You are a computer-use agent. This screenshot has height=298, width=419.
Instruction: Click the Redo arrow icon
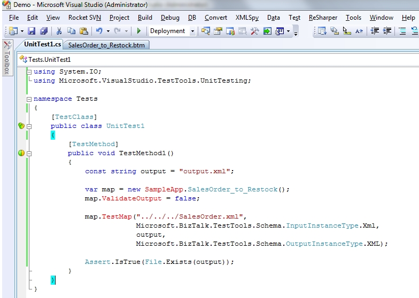pyautogui.click(x=118, y=31)
